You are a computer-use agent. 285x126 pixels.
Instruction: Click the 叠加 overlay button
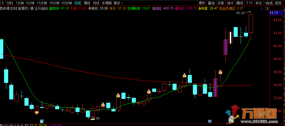pos(211,3)
